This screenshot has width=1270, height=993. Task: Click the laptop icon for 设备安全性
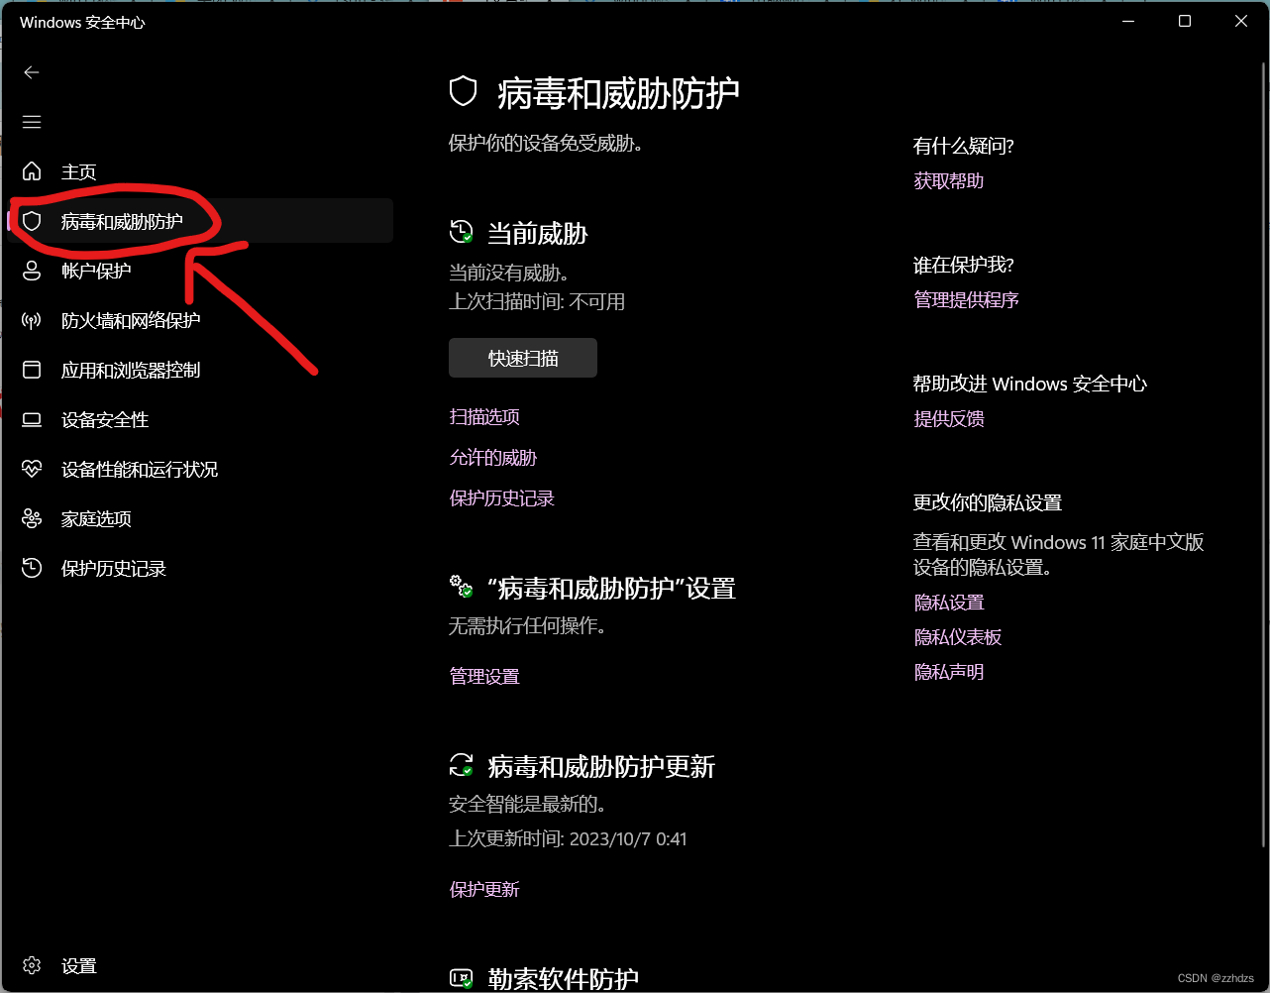[x=32, y=419]
